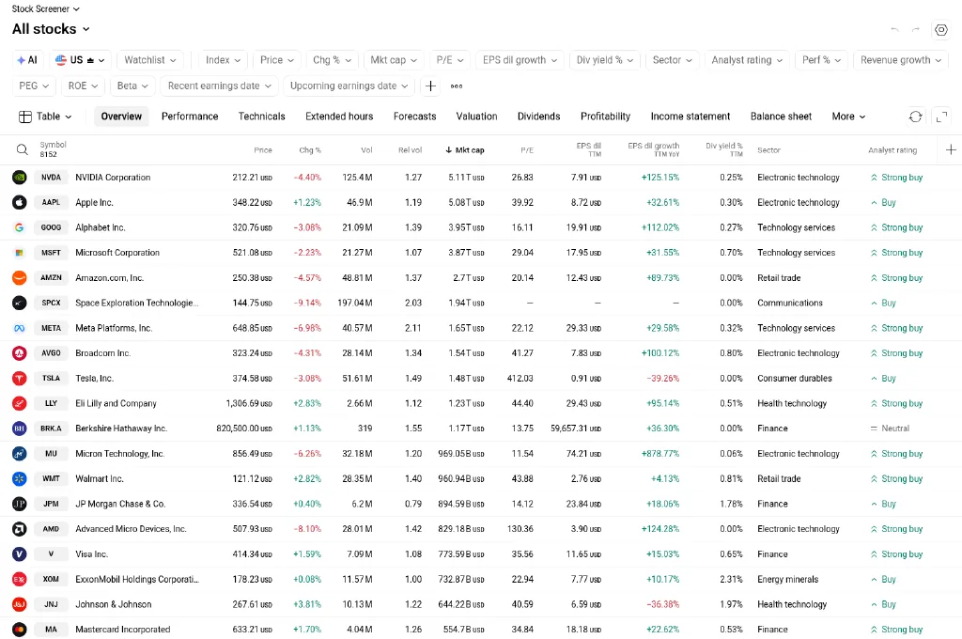Click the Consumer durables sector cell
This screenshot has height=639, width=962.
pyautogui.click(x=795, y=379)
